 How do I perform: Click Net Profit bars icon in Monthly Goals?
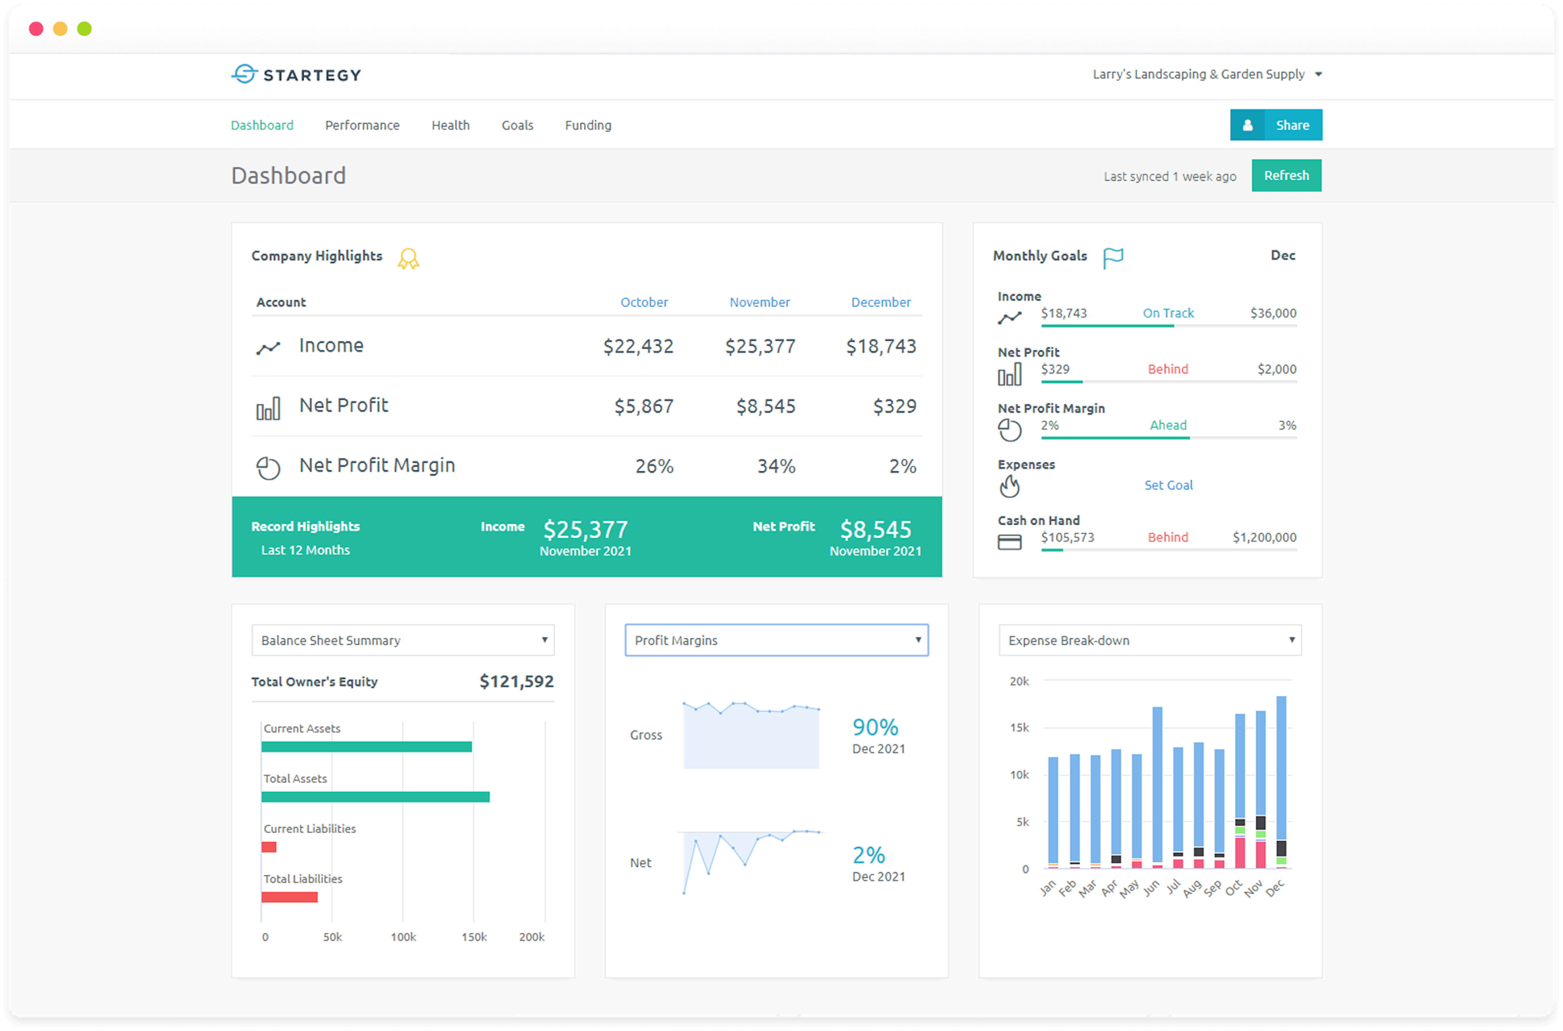[1009, 374]
